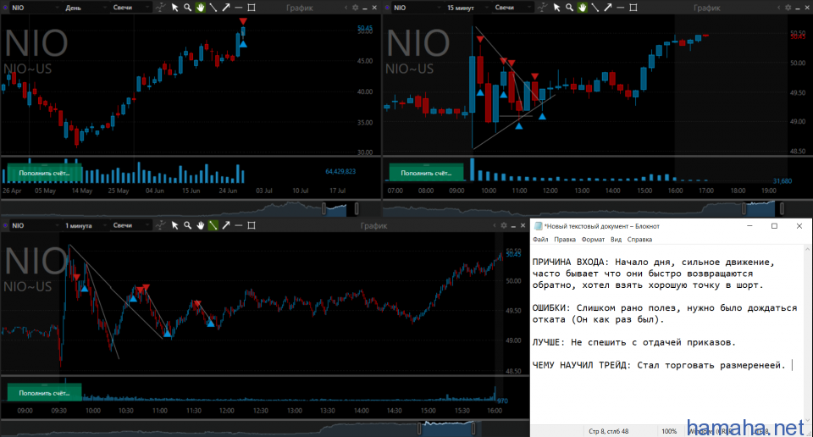Open the '15 минут' timeframe dropdown
The image size is (813, 437).
(467, 8)
